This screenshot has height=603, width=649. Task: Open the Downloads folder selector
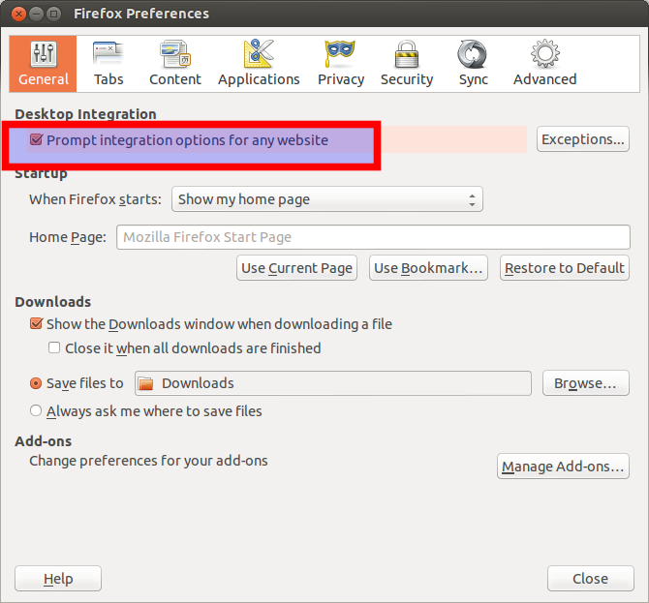332,383
